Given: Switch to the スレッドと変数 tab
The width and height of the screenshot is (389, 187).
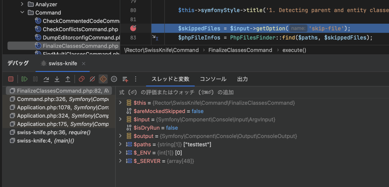Looking at the screenshot, I should pyautogui.click(x=171, y=79).
